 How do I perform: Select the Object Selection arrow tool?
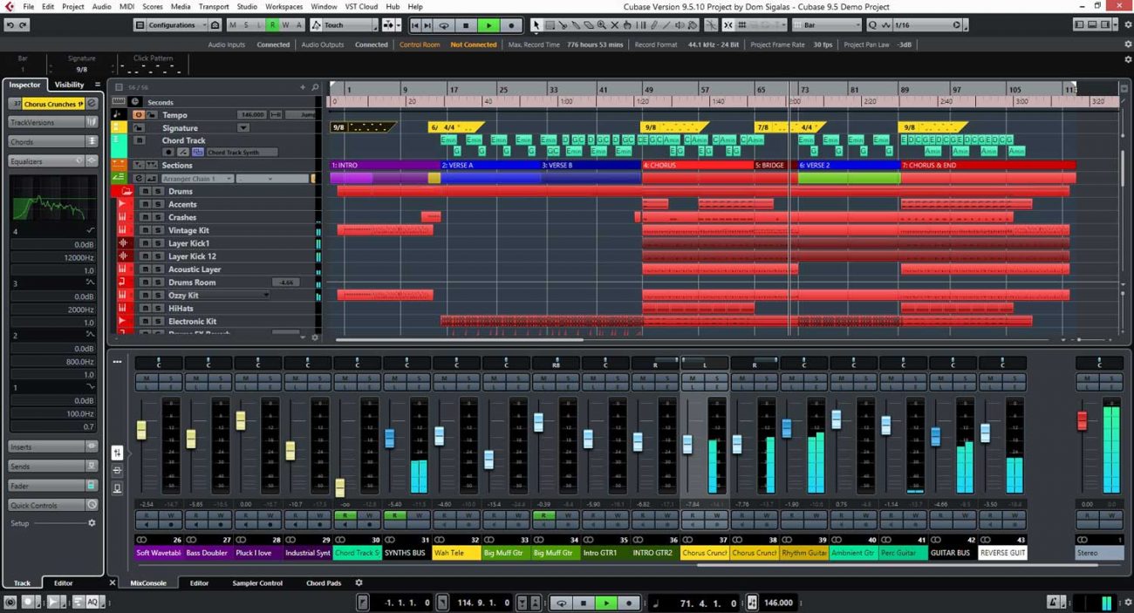coord(536,25)
